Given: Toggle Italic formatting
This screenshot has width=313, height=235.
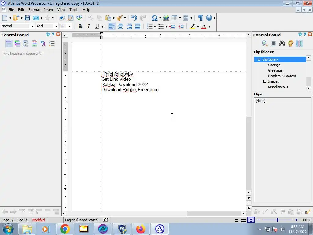Looking at the screenshot, I should click(89, 26).
